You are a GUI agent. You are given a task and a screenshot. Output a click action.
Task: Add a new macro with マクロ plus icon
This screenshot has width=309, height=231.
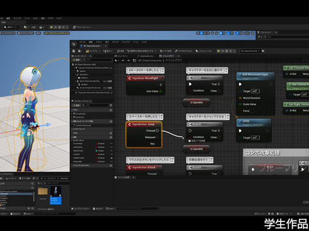pyautogui.click(x=111, y=133)
